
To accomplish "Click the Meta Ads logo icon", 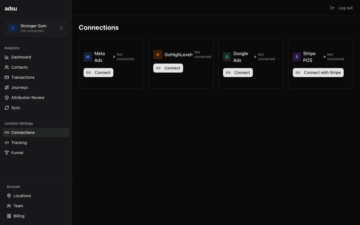I will click(x=88, y=57).
